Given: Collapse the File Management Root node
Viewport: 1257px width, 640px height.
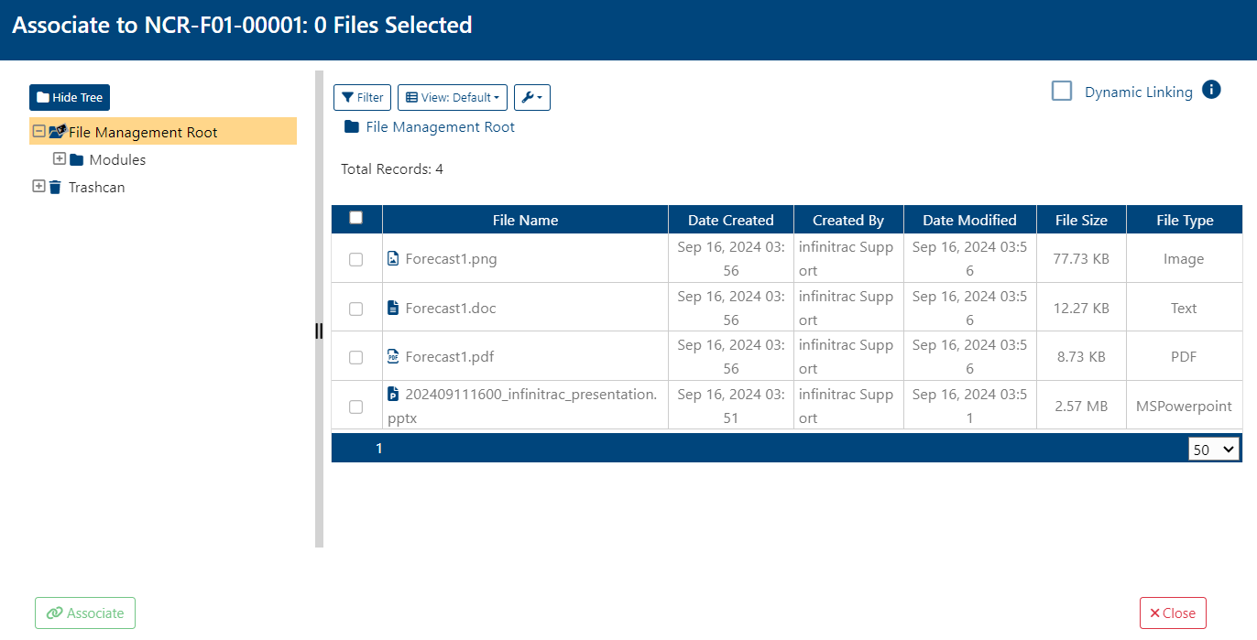Looking at the screenshot, I should click(38, 132).
